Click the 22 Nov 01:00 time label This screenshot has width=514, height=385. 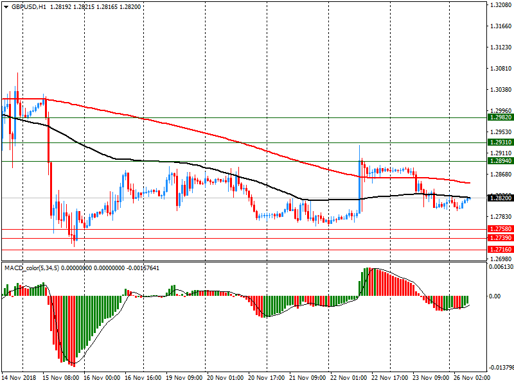[348, 379]
